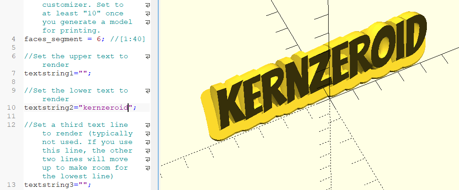Click the comment text 'the lowest line)'
The height and width of the screenshot is (190, 459).
[x=78, y=176]
